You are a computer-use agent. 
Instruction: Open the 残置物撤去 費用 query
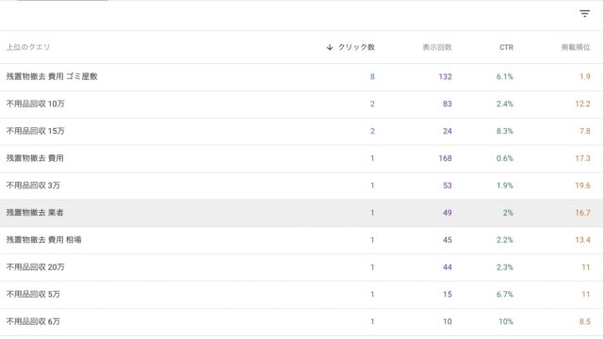tap(35, 158)
